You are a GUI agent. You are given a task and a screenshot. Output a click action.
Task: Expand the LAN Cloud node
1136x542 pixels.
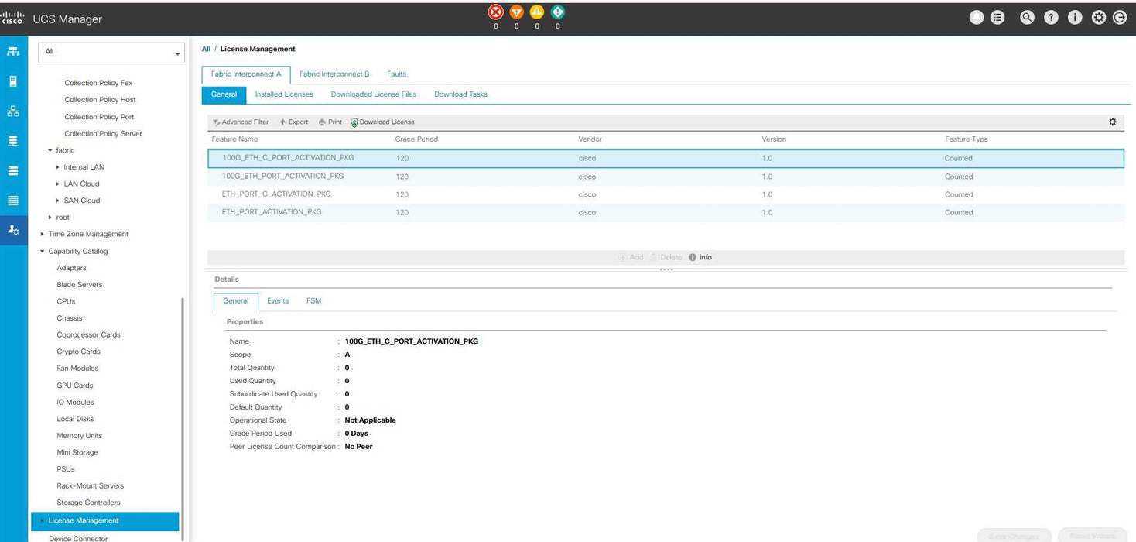(x=58, y=184)
